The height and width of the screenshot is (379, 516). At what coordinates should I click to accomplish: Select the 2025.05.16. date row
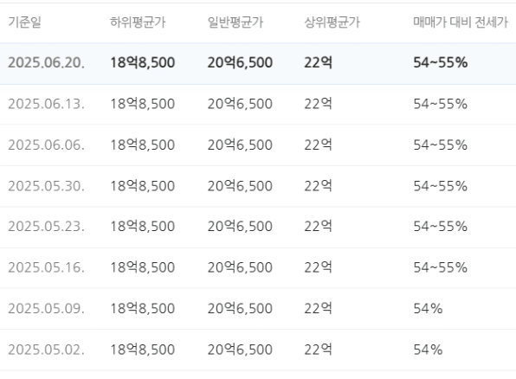pos(258,267)
